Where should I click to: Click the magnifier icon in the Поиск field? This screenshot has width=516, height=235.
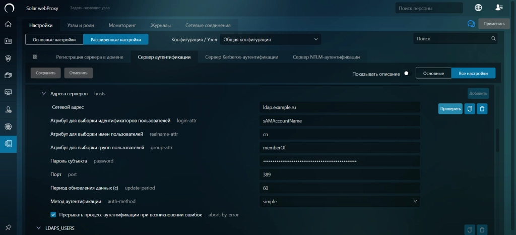click(493, 38)
